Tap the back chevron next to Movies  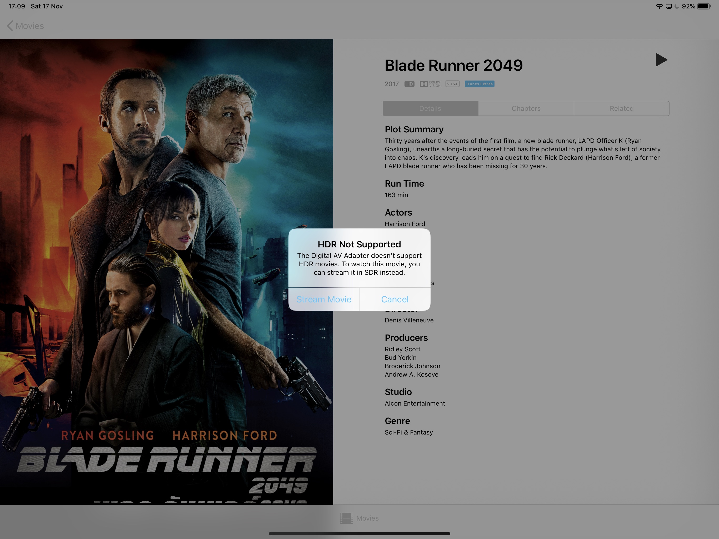[x=10, y=26]
